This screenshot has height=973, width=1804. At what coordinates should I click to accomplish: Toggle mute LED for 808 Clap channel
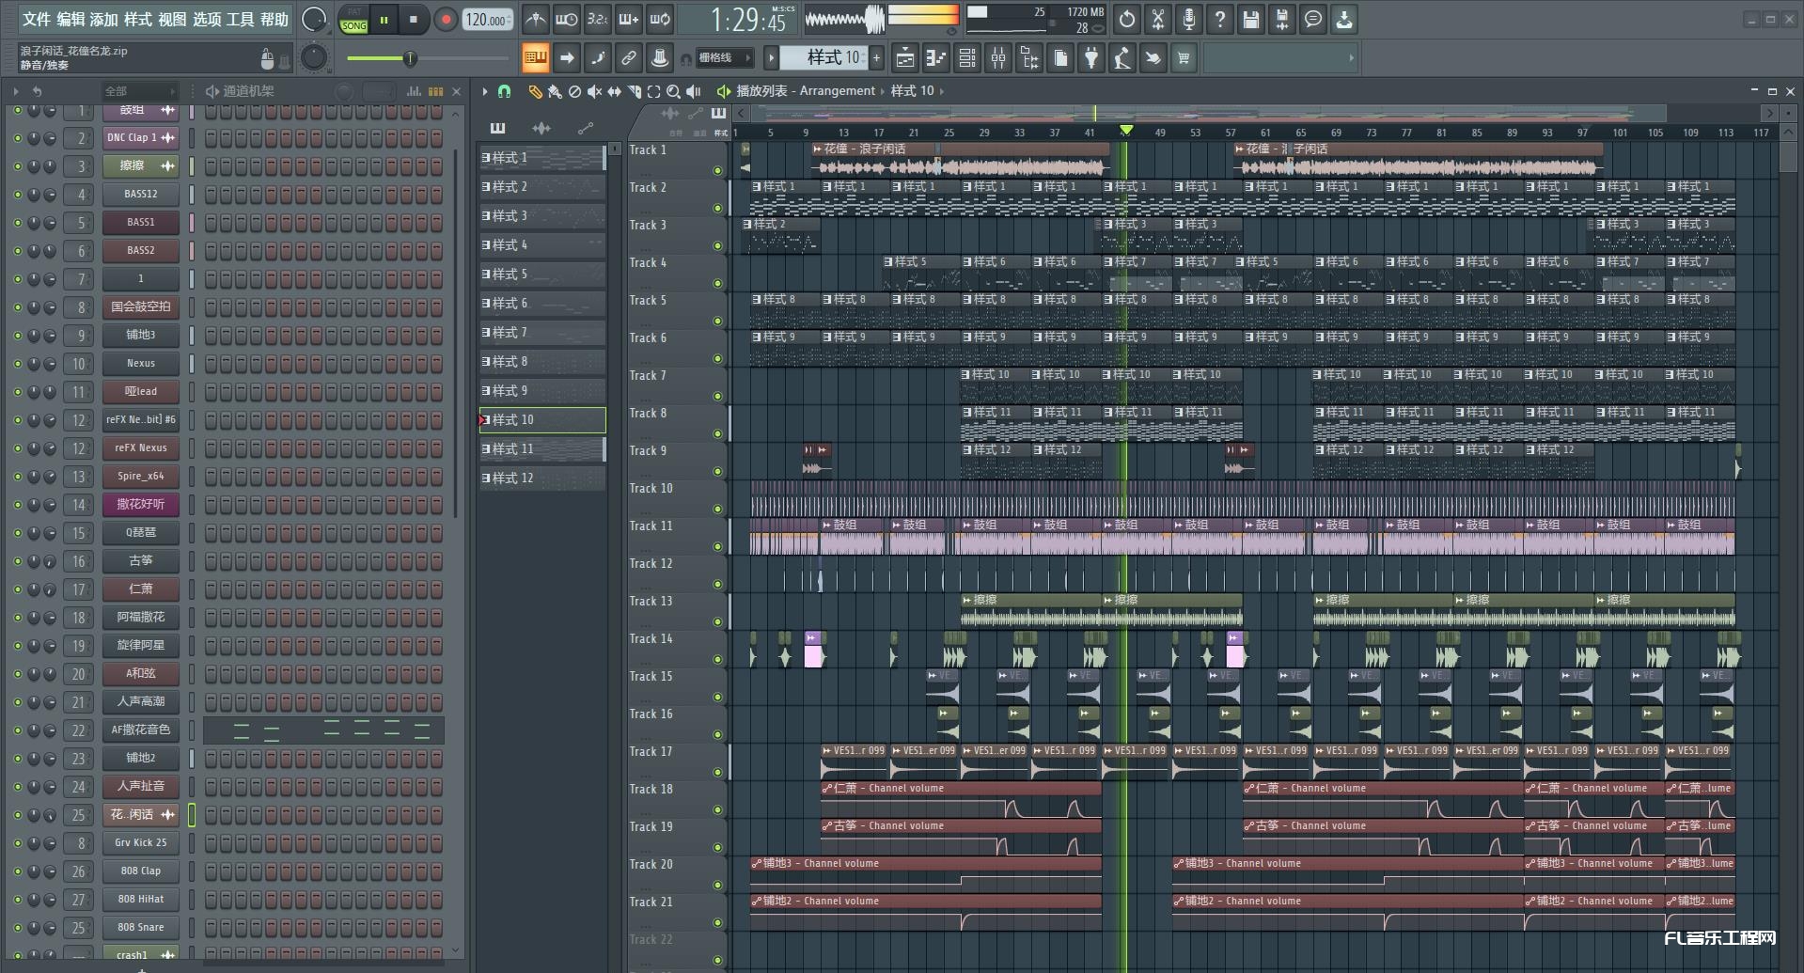pos(17,871)
